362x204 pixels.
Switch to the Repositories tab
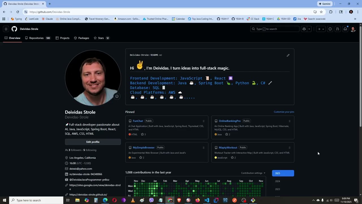click(38, 38)
